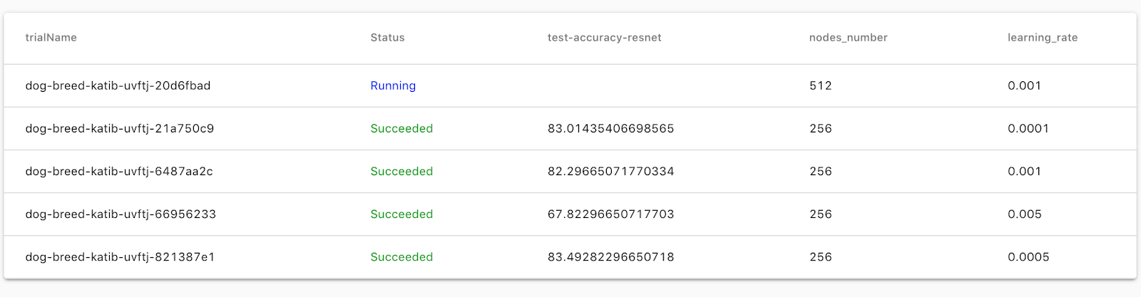Select accuracy value 67.82296650717703
This screenshot has height=297, width=1141.
tap(610, 214)
